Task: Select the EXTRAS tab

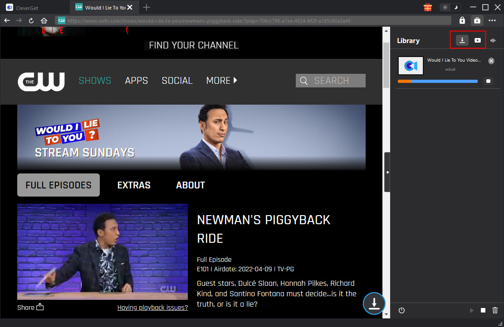Action: 134,185
